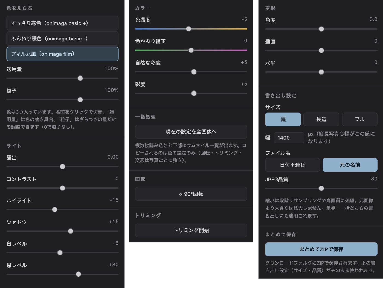Click the 自然な彩度 value +5
Screen dimensions: 383x288
click(x=244, y=62)
